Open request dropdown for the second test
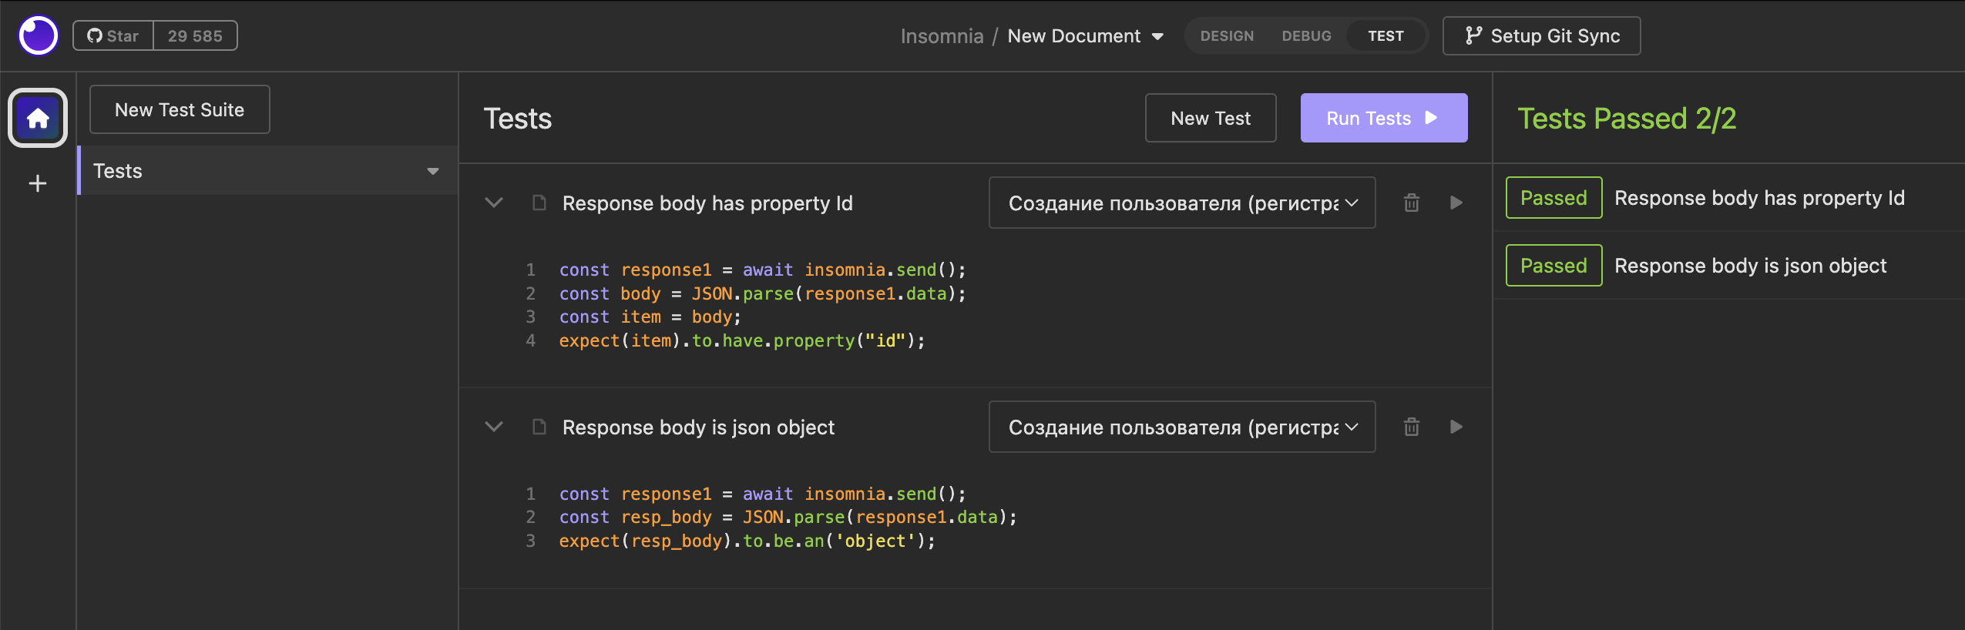Image resolution: width=1965 pixels, height=630 pixels. tap(1181, 427)
